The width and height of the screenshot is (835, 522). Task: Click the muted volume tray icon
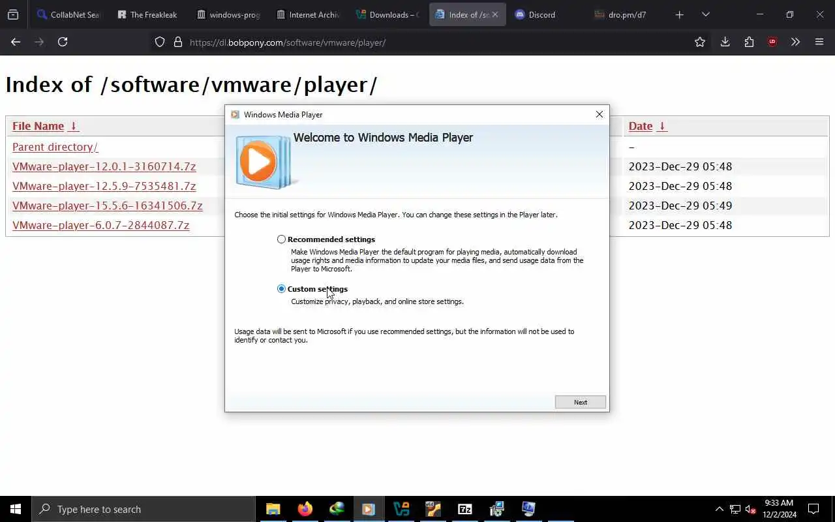coord(751,509)
